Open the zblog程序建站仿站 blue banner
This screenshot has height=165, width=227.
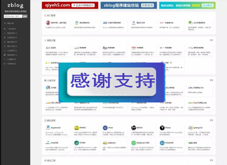pos(129,5)
